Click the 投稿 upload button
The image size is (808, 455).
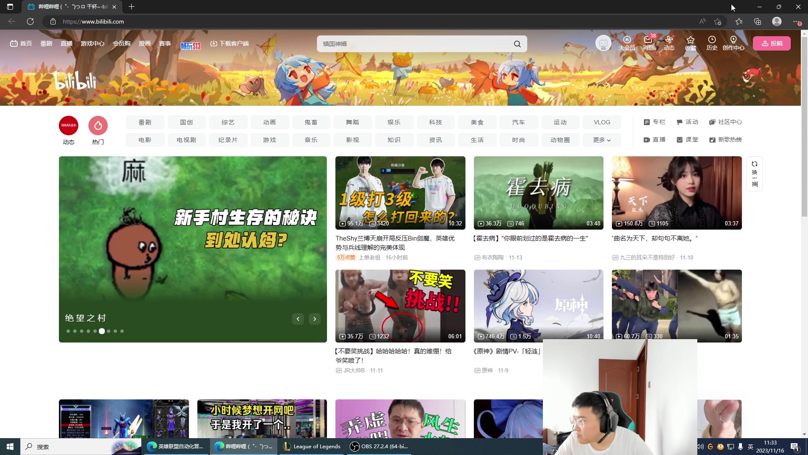(772, 43)
